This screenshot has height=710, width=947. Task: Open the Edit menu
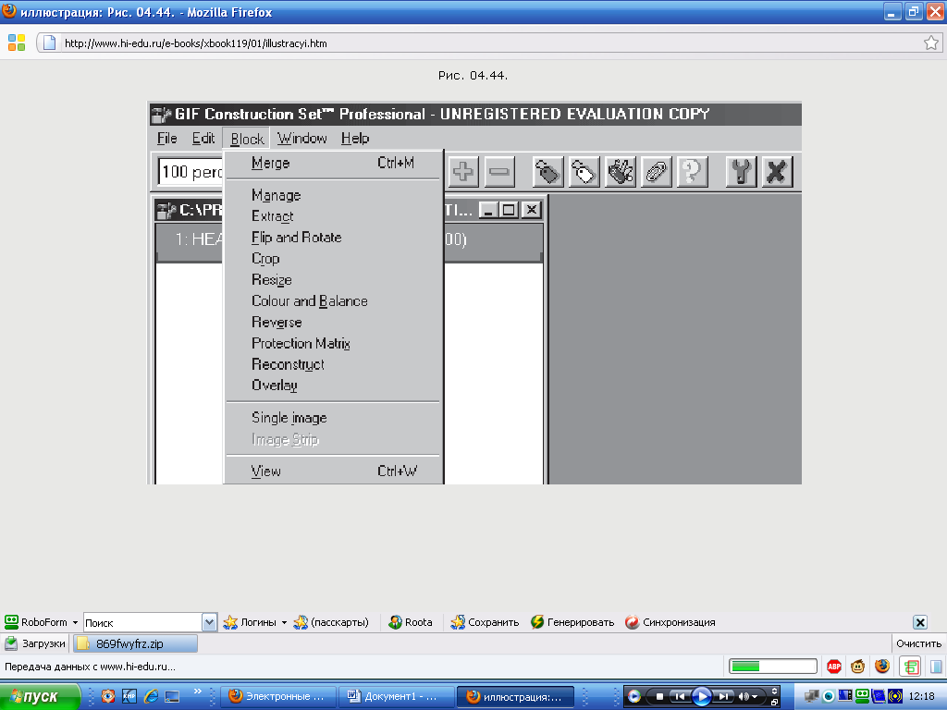point(203,139)
